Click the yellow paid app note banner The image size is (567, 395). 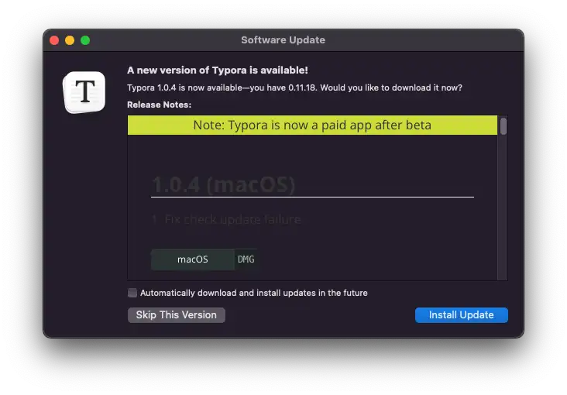pyautogui.click(x=312, y=125)
